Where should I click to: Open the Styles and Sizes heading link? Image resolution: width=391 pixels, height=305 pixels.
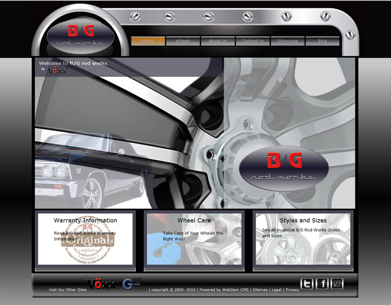coord(303,220)
